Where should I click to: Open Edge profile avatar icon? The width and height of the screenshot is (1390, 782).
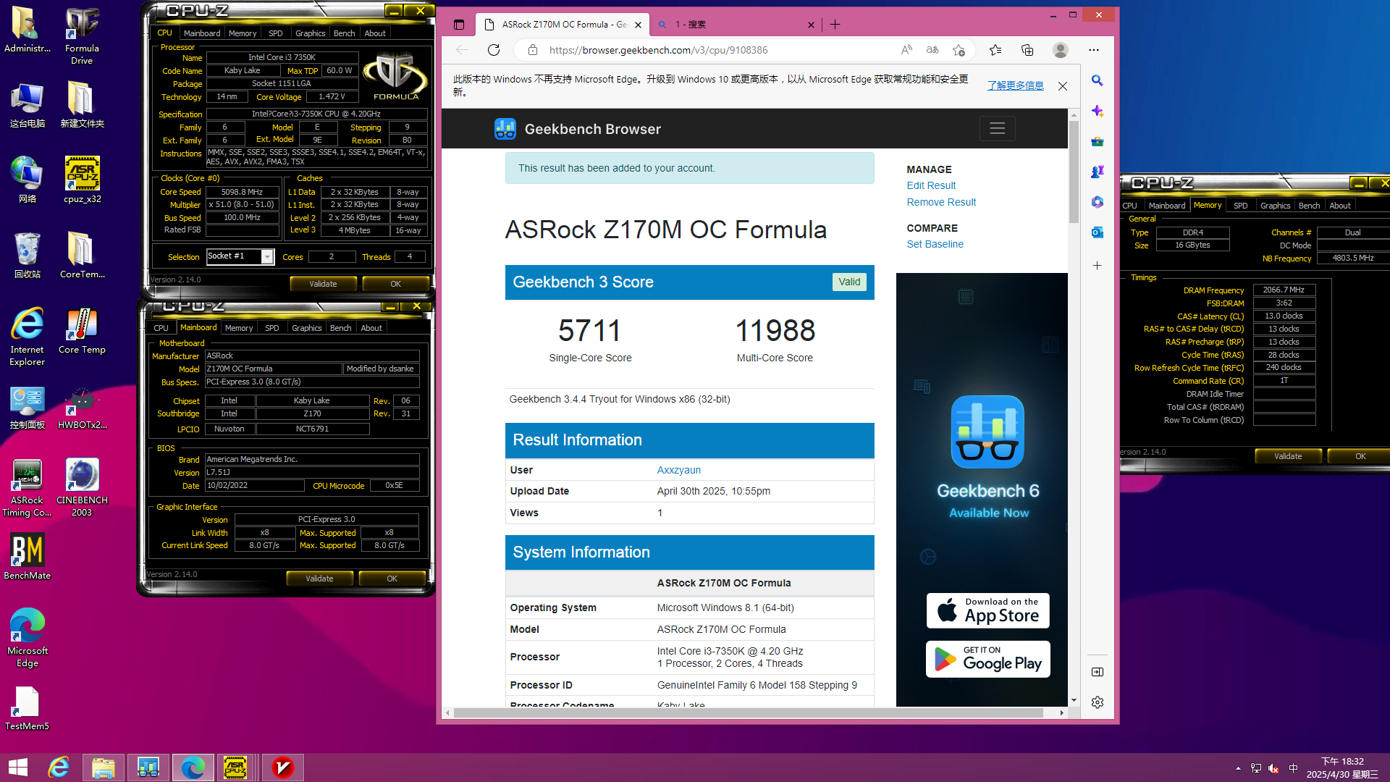click(1061, 50)
